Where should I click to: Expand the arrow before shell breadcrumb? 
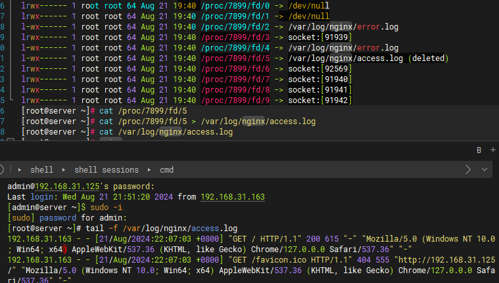click(20, 170)
